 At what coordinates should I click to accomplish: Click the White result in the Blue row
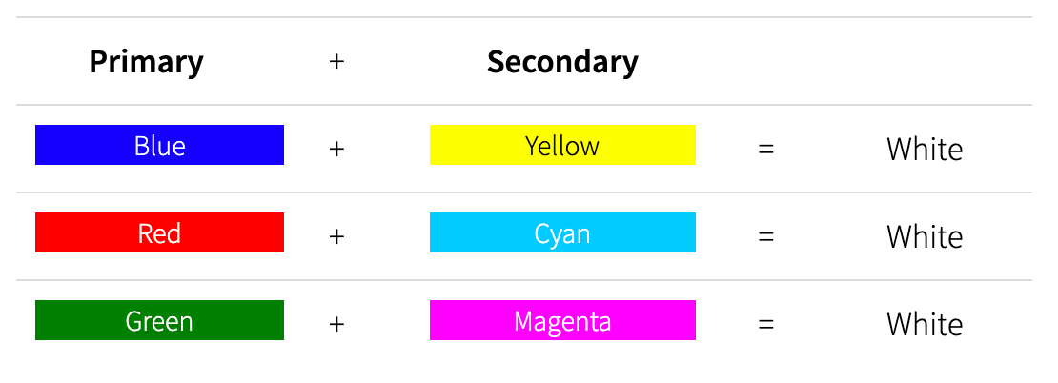coord(924,150)
